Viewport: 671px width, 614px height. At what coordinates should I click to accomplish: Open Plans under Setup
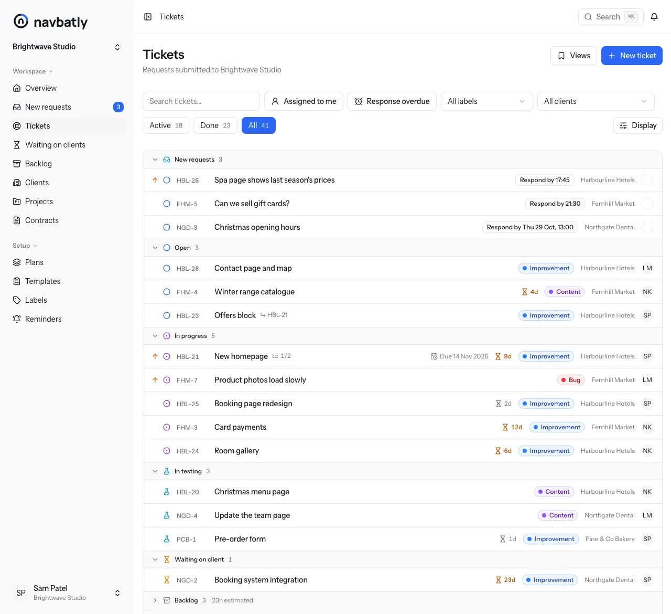click(67, 262)
